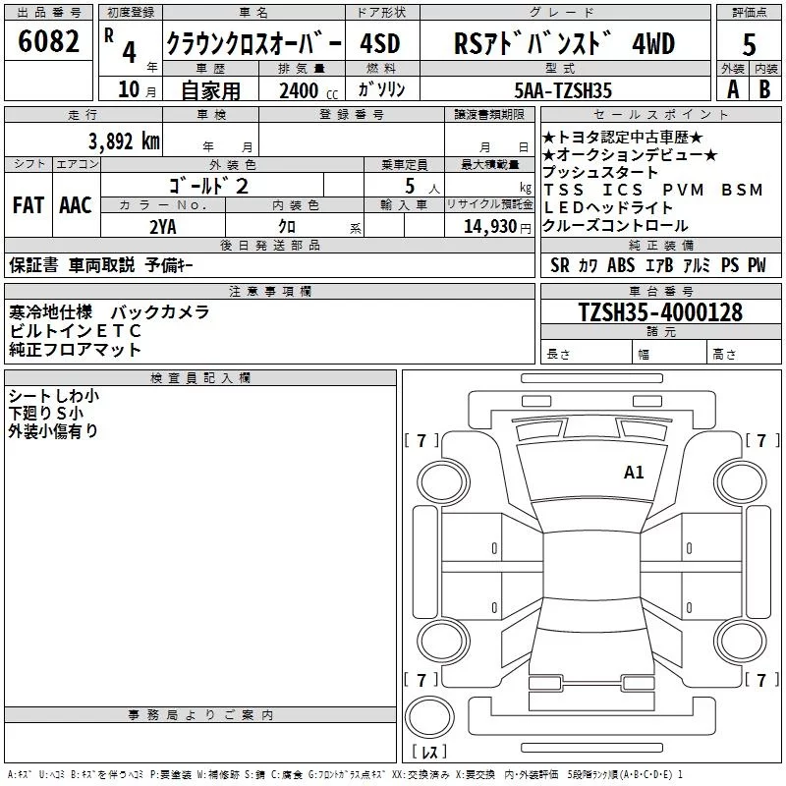
Task: Click the upper-right [7] tire tread marker
Action: click(x=760, y=441)
